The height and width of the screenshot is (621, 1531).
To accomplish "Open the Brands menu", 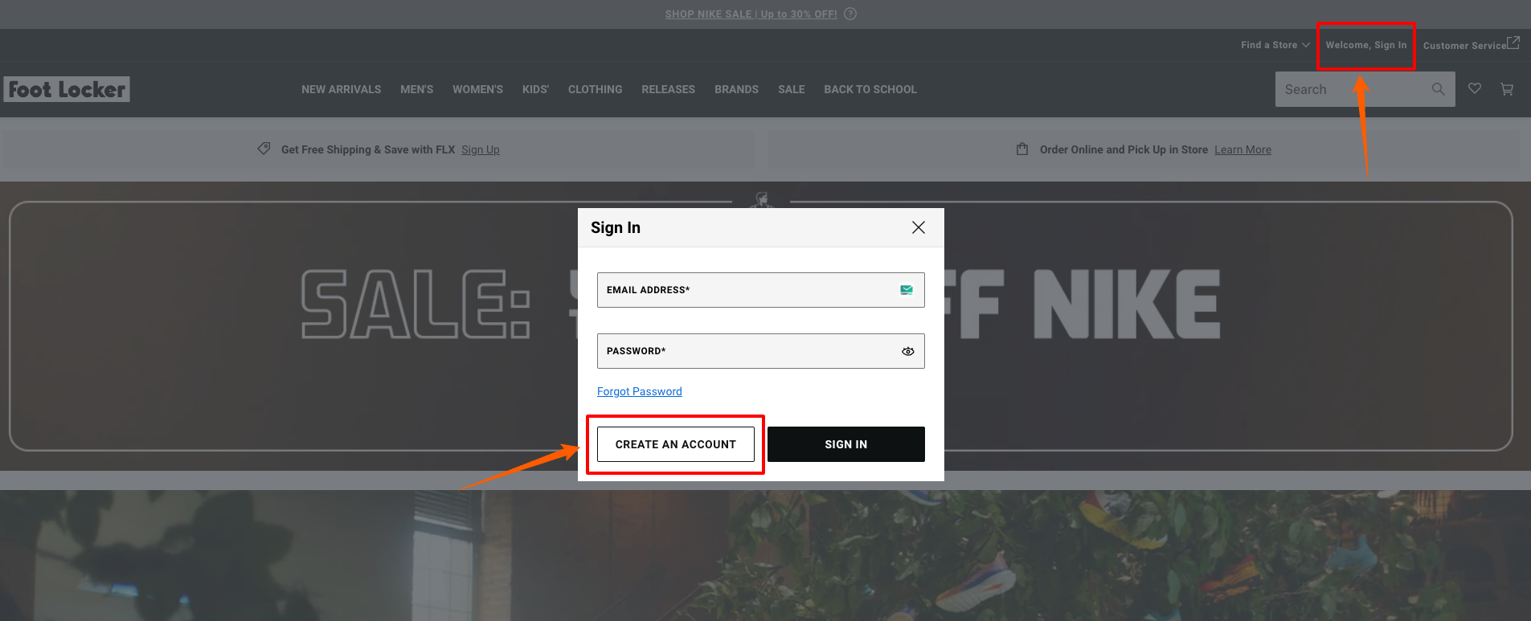I will [x=737, y=89].
